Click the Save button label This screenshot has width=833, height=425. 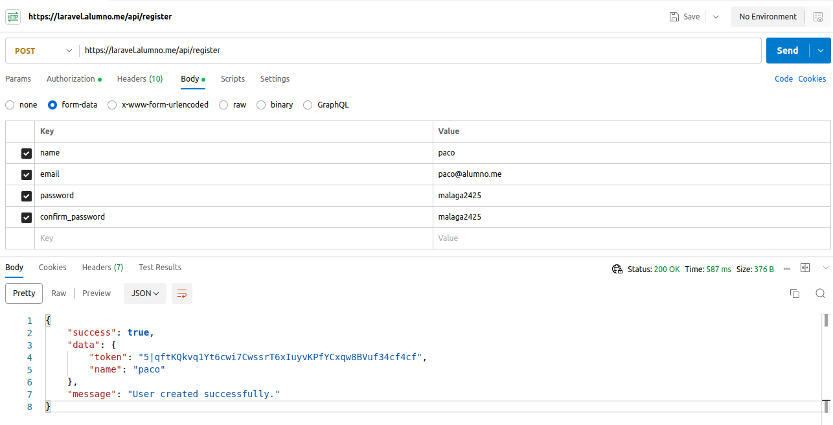pyautogui.click(x=692, y=17)
